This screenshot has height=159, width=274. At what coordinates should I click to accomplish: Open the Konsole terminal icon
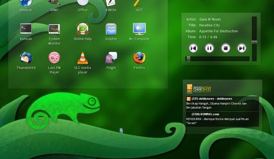[x=26, y=29]
